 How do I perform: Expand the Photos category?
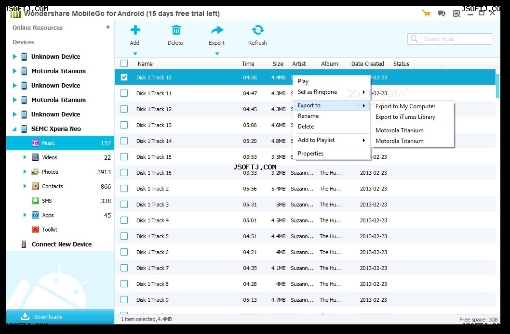click(x=25, y=172)
